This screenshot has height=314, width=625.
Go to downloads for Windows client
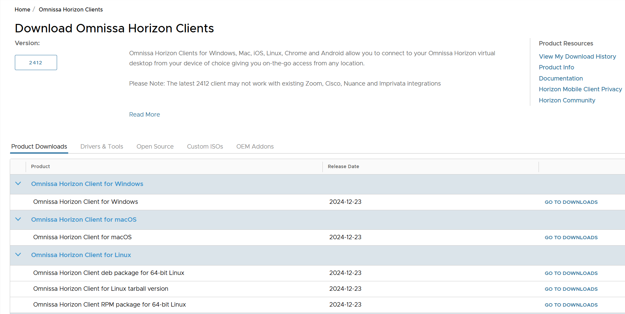[571, 202]
